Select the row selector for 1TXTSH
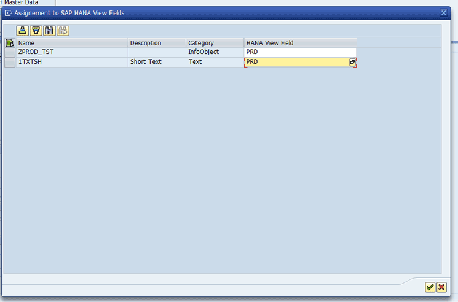The width and height of the screenshot is (458, 302). tap(10, 63)
